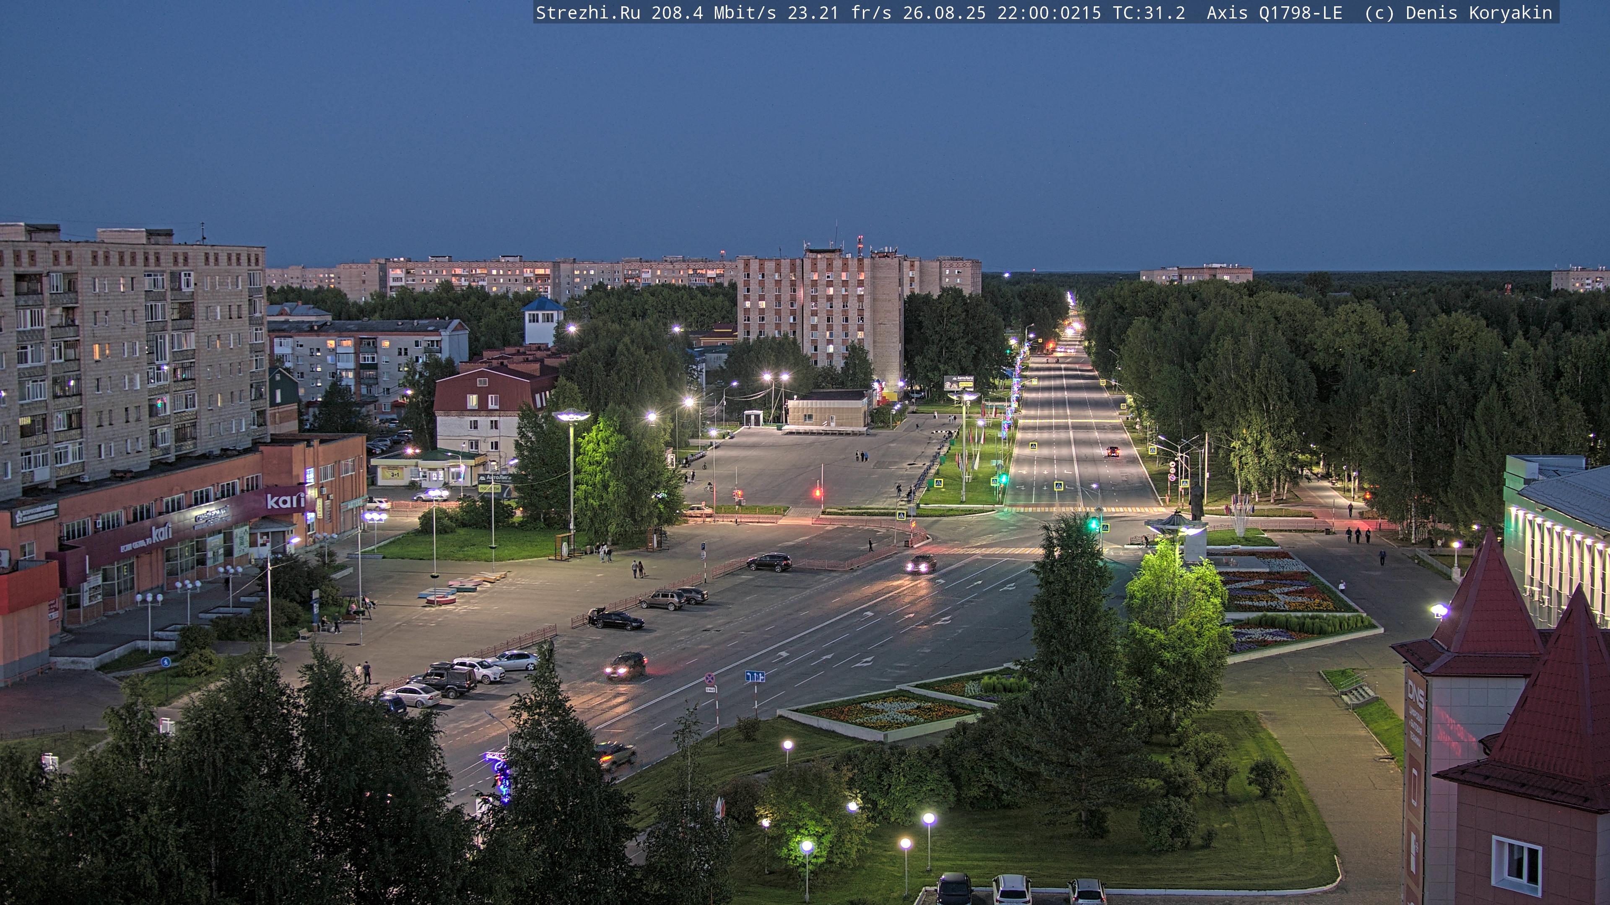
Task: Click the large illuminated kari store sign
Action: 286,500
